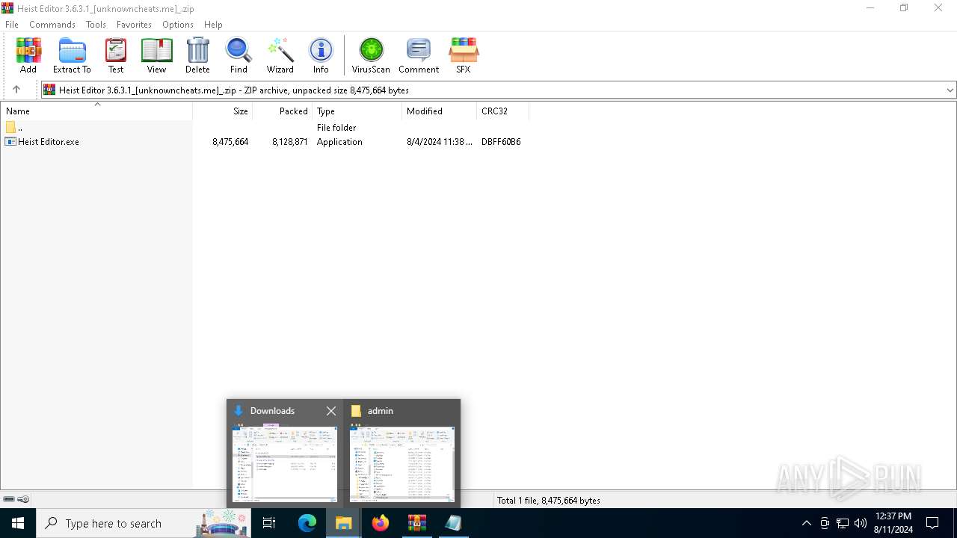Expand the archive path dropdown
This screenshot has width=957, height=538.
[x=950, y=90]
